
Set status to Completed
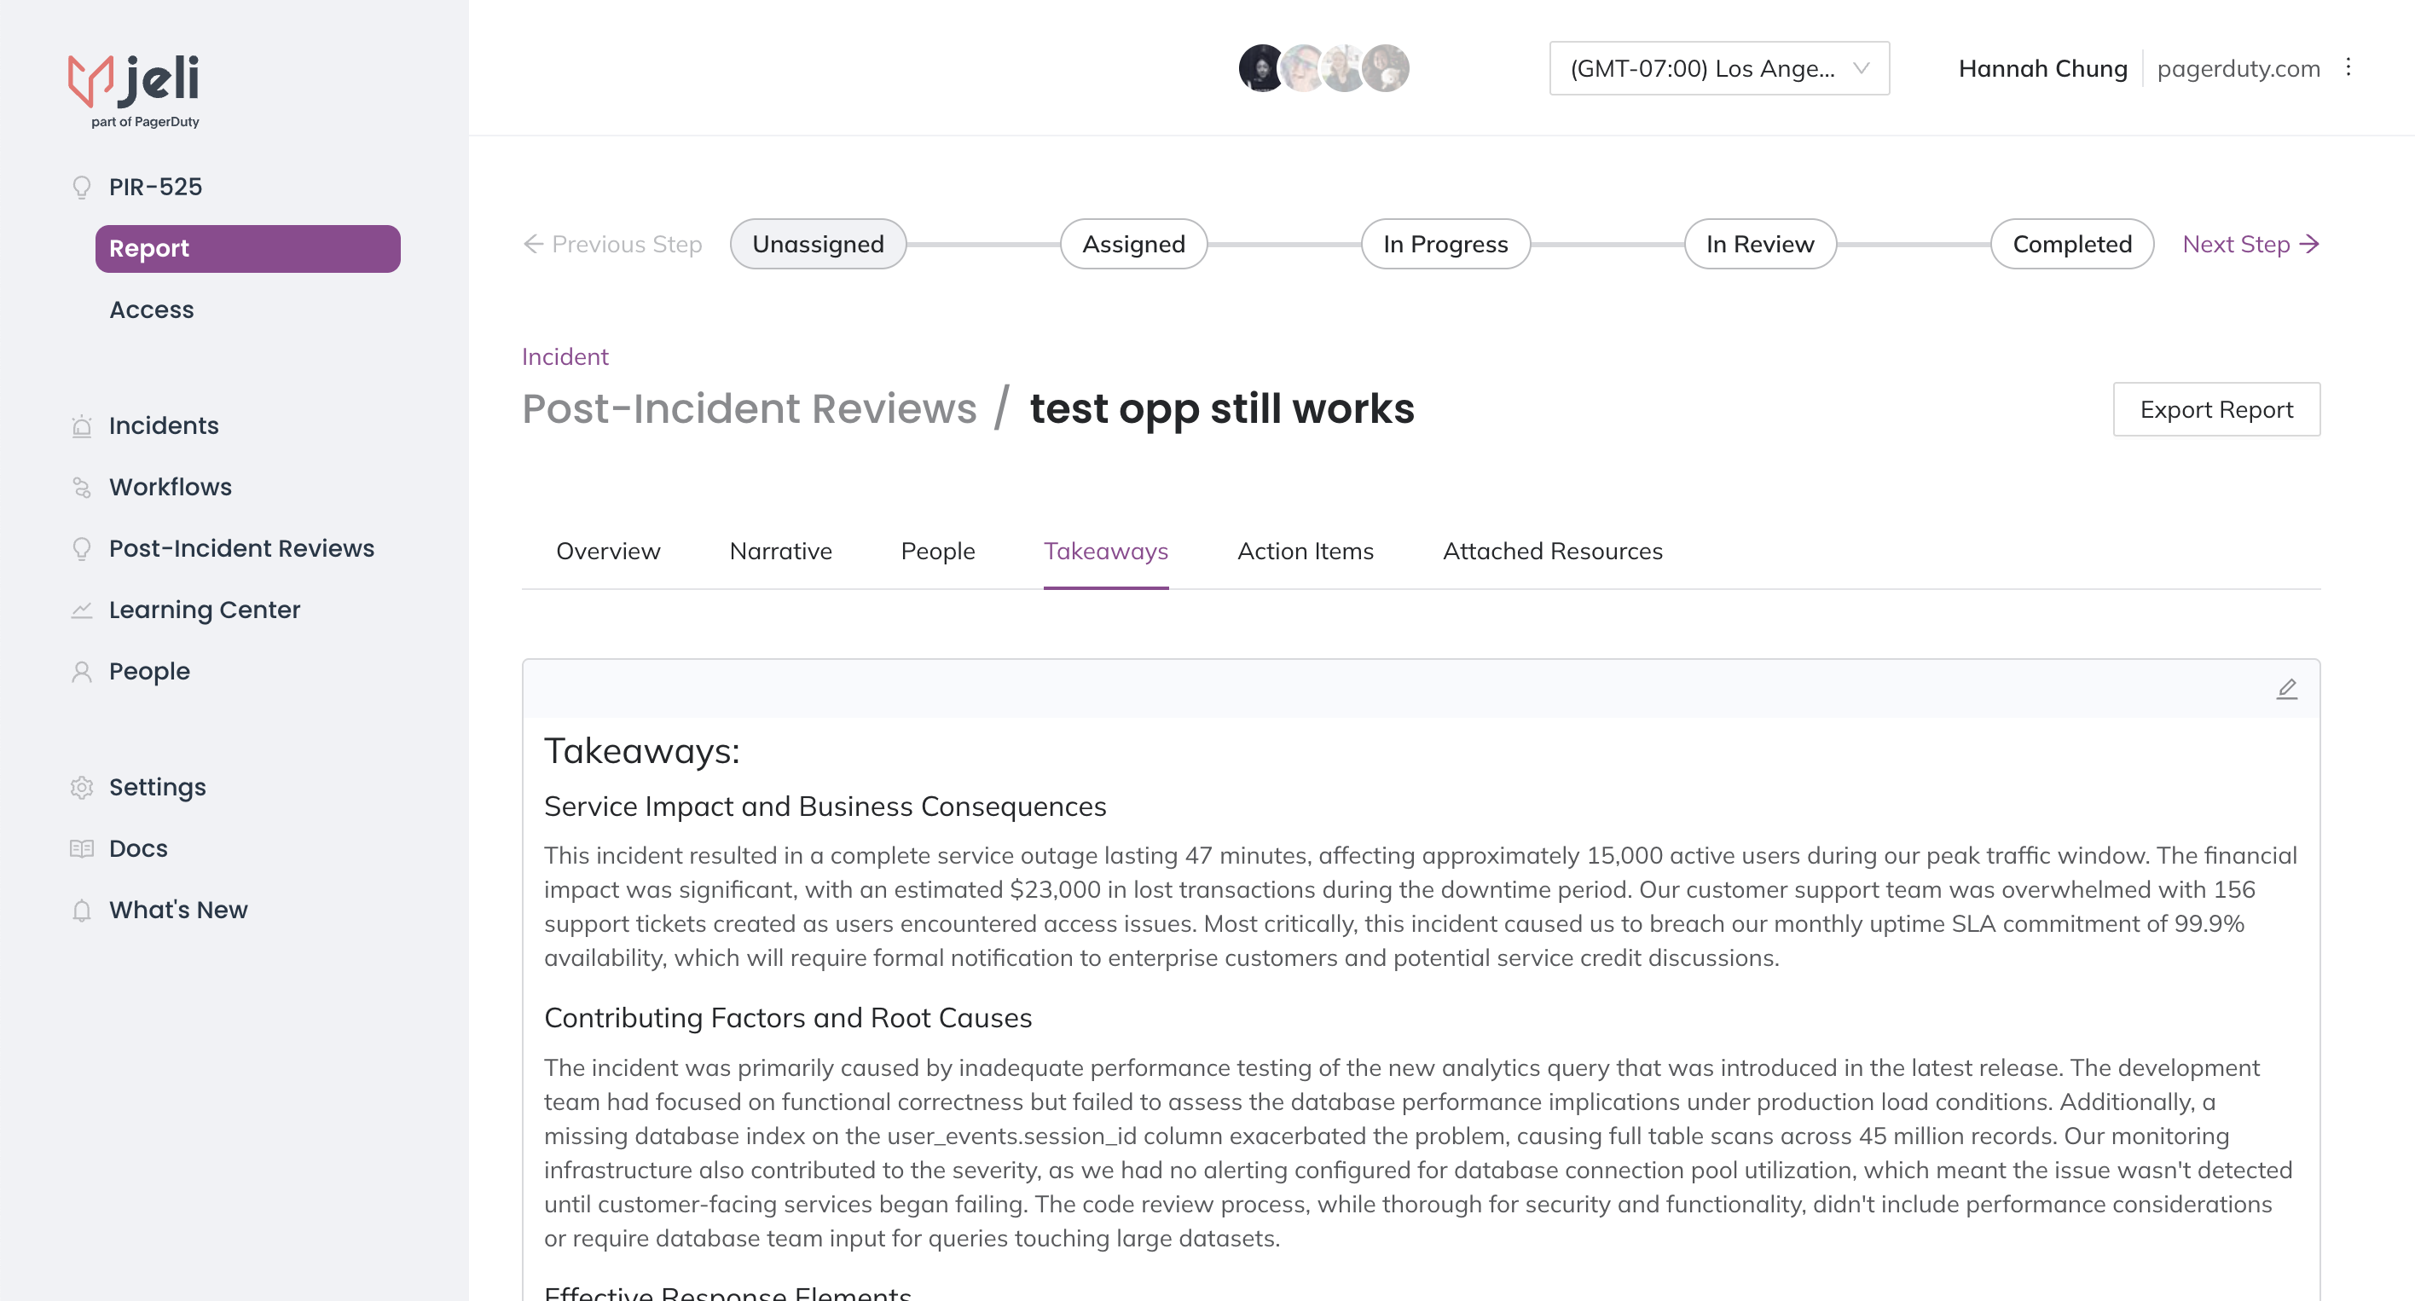click(x=2072, y=245)
